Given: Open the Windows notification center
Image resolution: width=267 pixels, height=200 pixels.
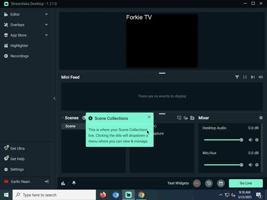Looking at the screenshot, I should coord(259,195).
